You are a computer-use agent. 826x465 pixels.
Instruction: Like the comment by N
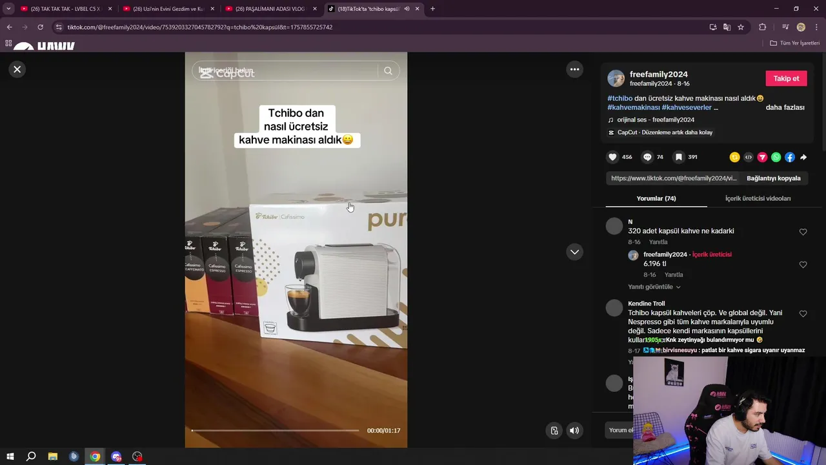pyautogui.click(x=803, y=232)
